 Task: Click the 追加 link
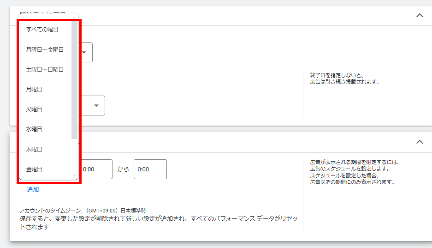(x=33, y=189)
